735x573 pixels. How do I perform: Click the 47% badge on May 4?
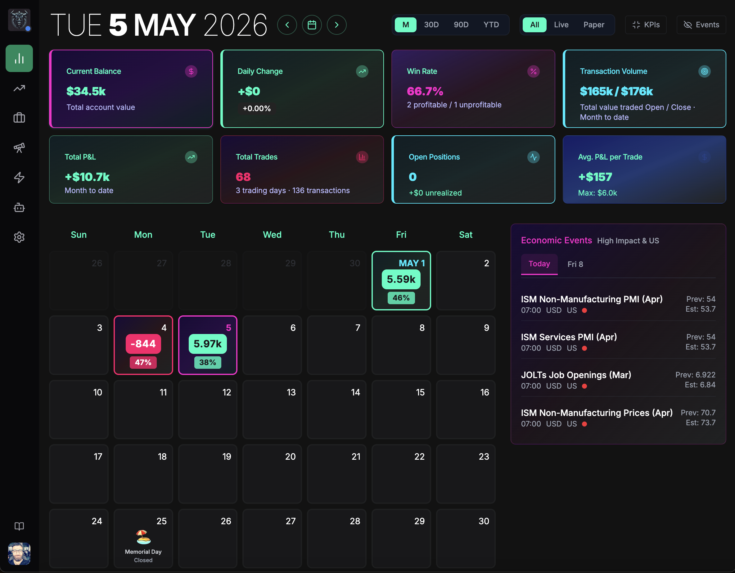pyautogui.click(x=143, y=362)
